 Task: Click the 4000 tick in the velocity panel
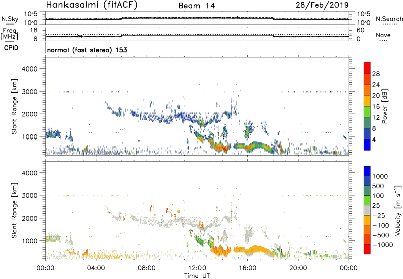tap(29, 173)
